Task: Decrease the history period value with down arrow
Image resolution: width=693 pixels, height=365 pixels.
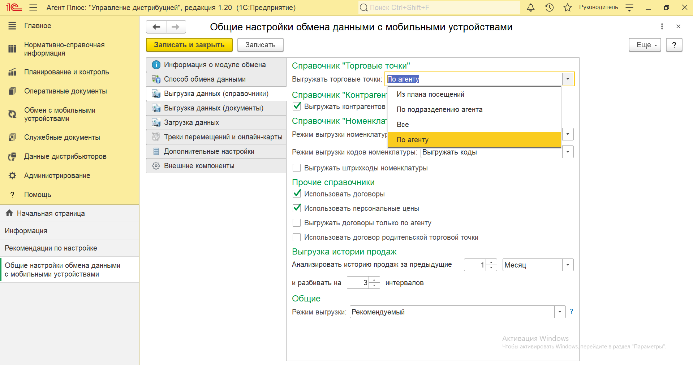Action: coord(491,268)
